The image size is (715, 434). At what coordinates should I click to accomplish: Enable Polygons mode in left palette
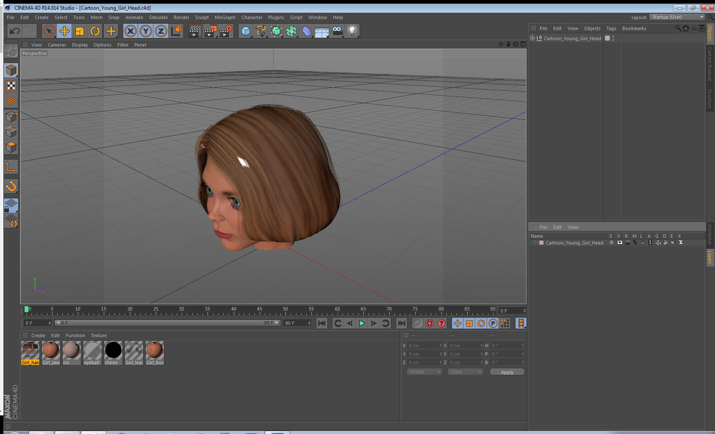click(x=11, y=147)
